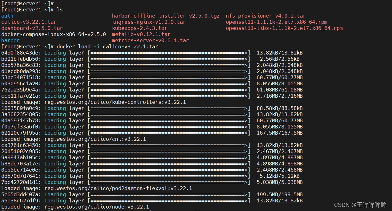Click nfs-provisioner-v4.0.2.tar file name
The height and width of the screenshot is (211, 392).
(266, 16)
